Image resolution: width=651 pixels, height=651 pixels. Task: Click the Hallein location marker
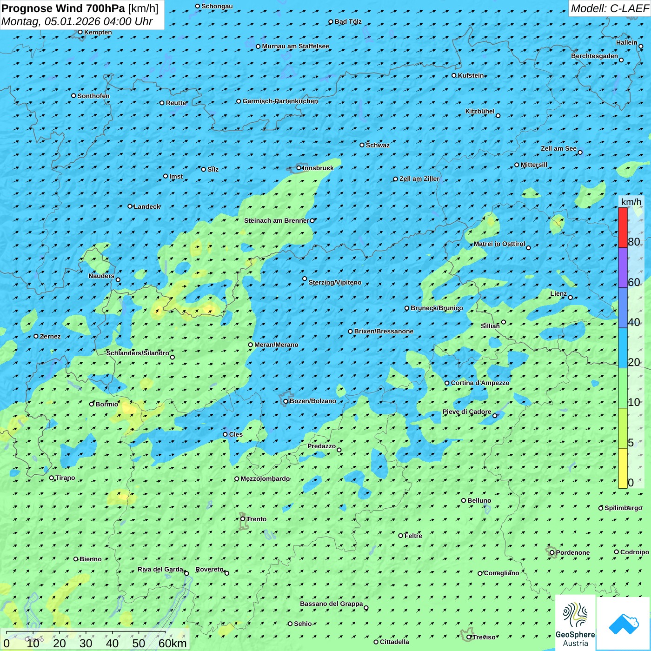coord(641,46)
